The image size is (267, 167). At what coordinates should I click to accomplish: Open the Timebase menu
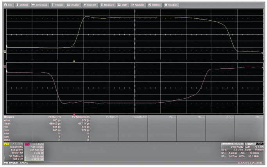(x=40, y=5)
